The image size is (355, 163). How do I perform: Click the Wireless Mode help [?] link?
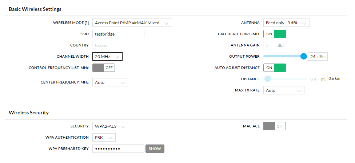(87, 23)
